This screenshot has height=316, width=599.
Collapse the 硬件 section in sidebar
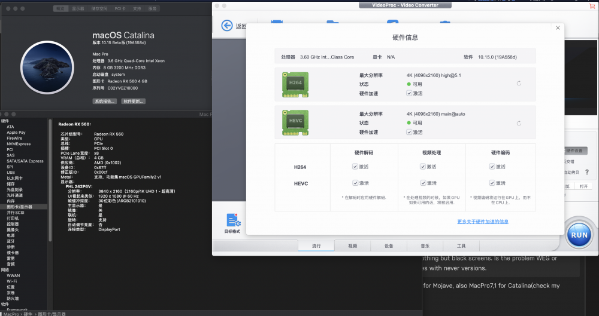(5, 121)
